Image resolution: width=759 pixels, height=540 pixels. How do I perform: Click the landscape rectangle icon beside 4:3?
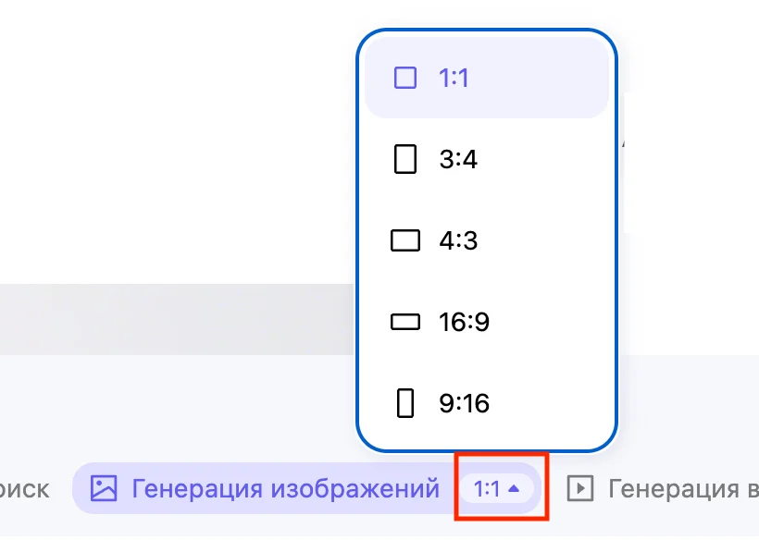405,240
